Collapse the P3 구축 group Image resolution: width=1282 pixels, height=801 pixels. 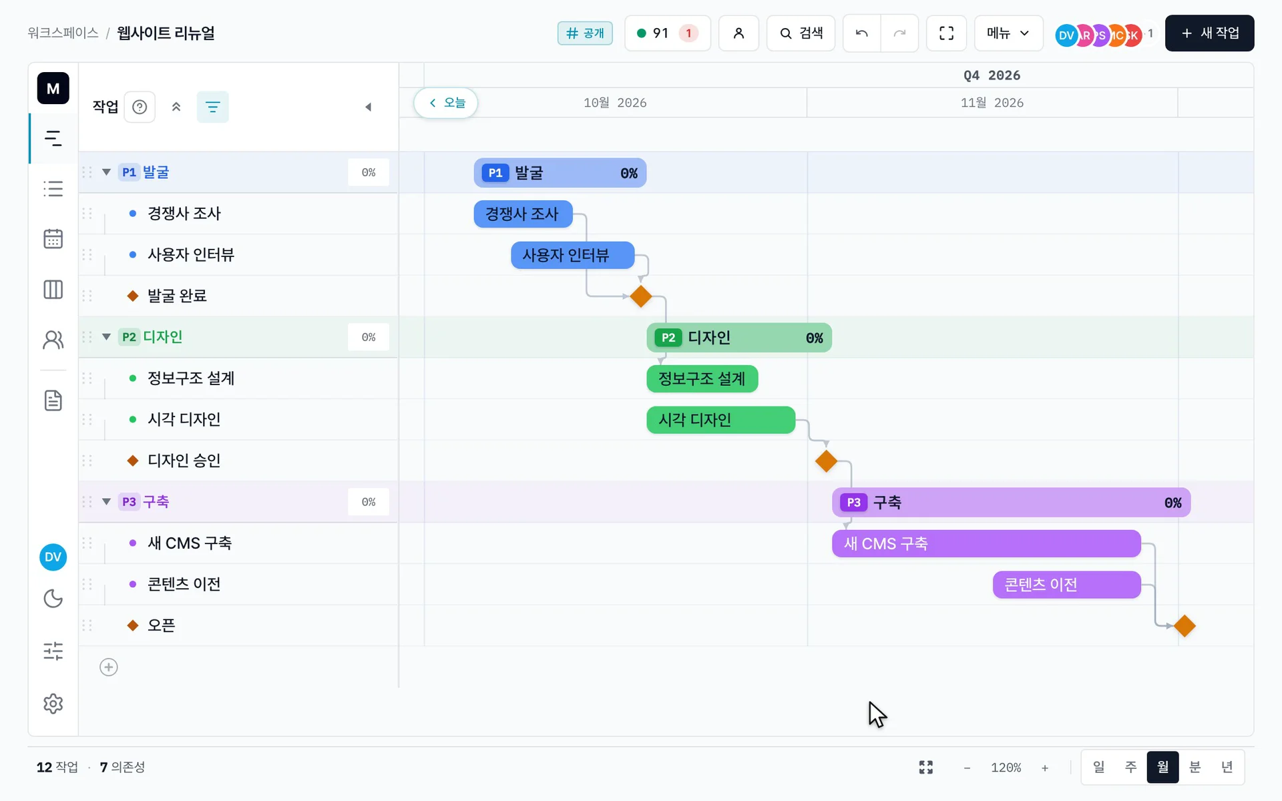click(x=106, y=501)
